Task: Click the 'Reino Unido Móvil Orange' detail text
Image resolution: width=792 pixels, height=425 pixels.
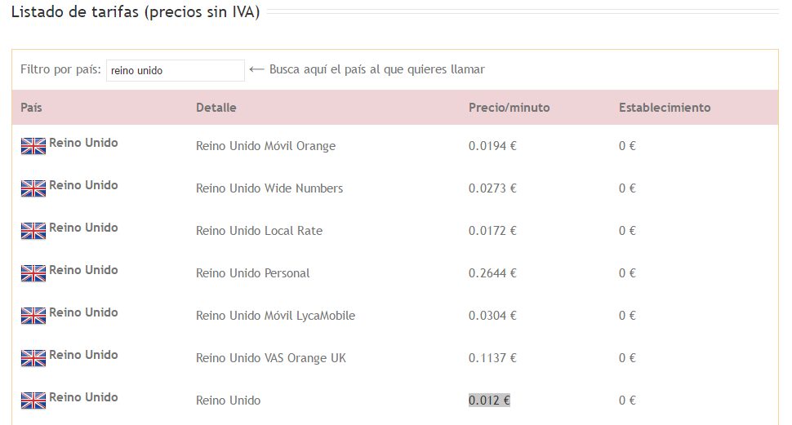Action: (265, 146)
